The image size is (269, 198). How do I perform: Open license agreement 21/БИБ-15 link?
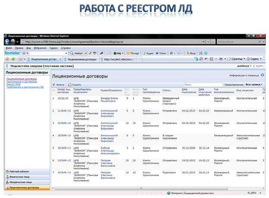pos(64,110)
